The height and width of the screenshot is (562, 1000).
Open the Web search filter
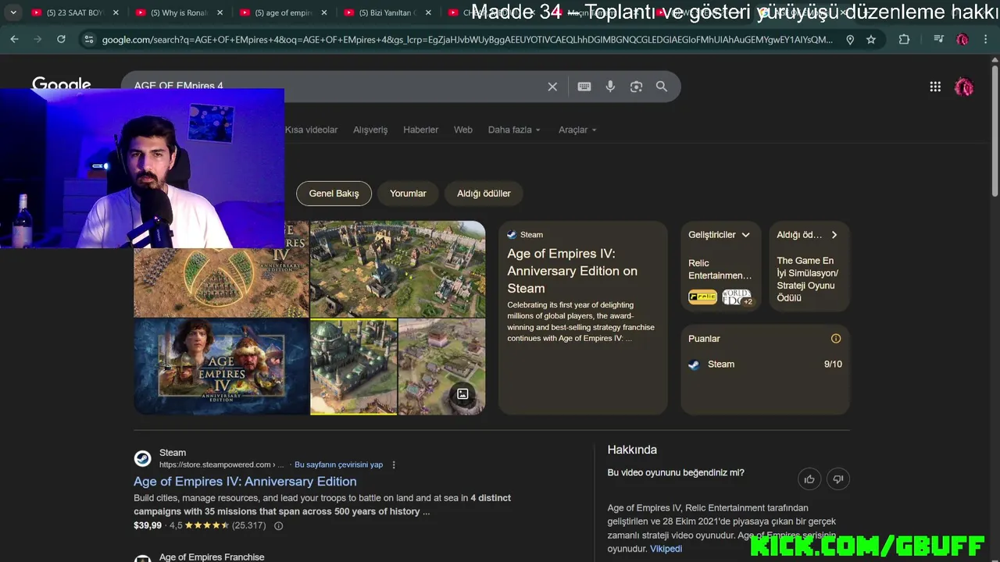(463, 130)
